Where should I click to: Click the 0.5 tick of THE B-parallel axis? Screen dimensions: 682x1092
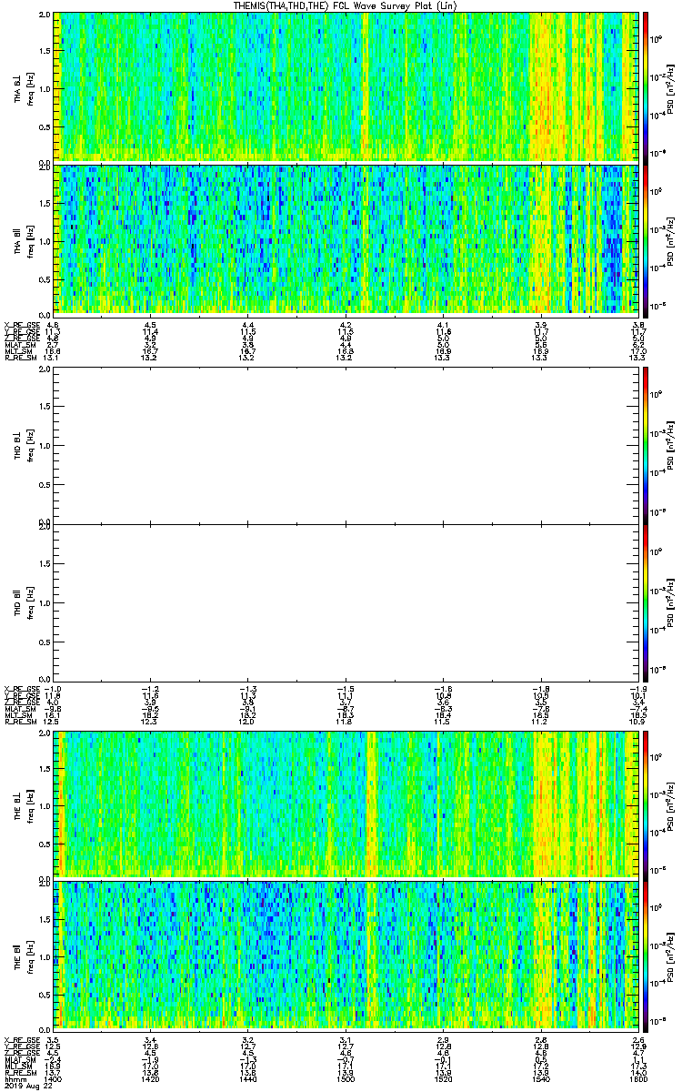coord(45,993)
